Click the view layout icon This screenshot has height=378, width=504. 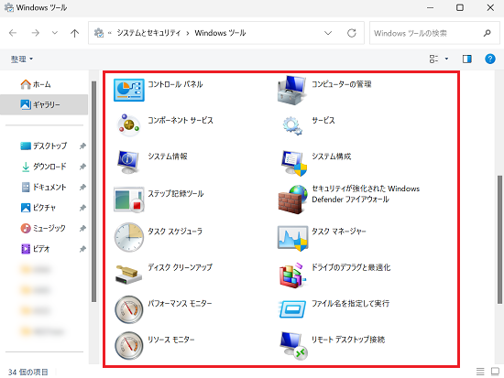[x=433, y=59]
